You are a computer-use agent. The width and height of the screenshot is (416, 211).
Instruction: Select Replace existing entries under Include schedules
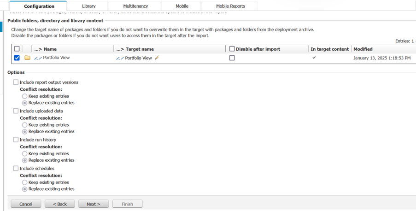[x=25, y=189]
